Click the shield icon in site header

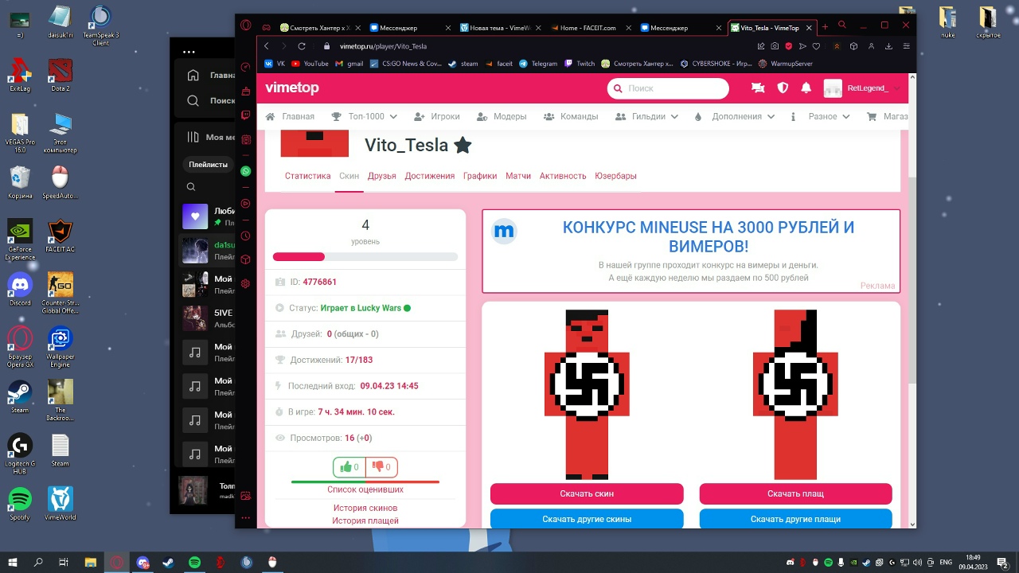pos(783,88)
